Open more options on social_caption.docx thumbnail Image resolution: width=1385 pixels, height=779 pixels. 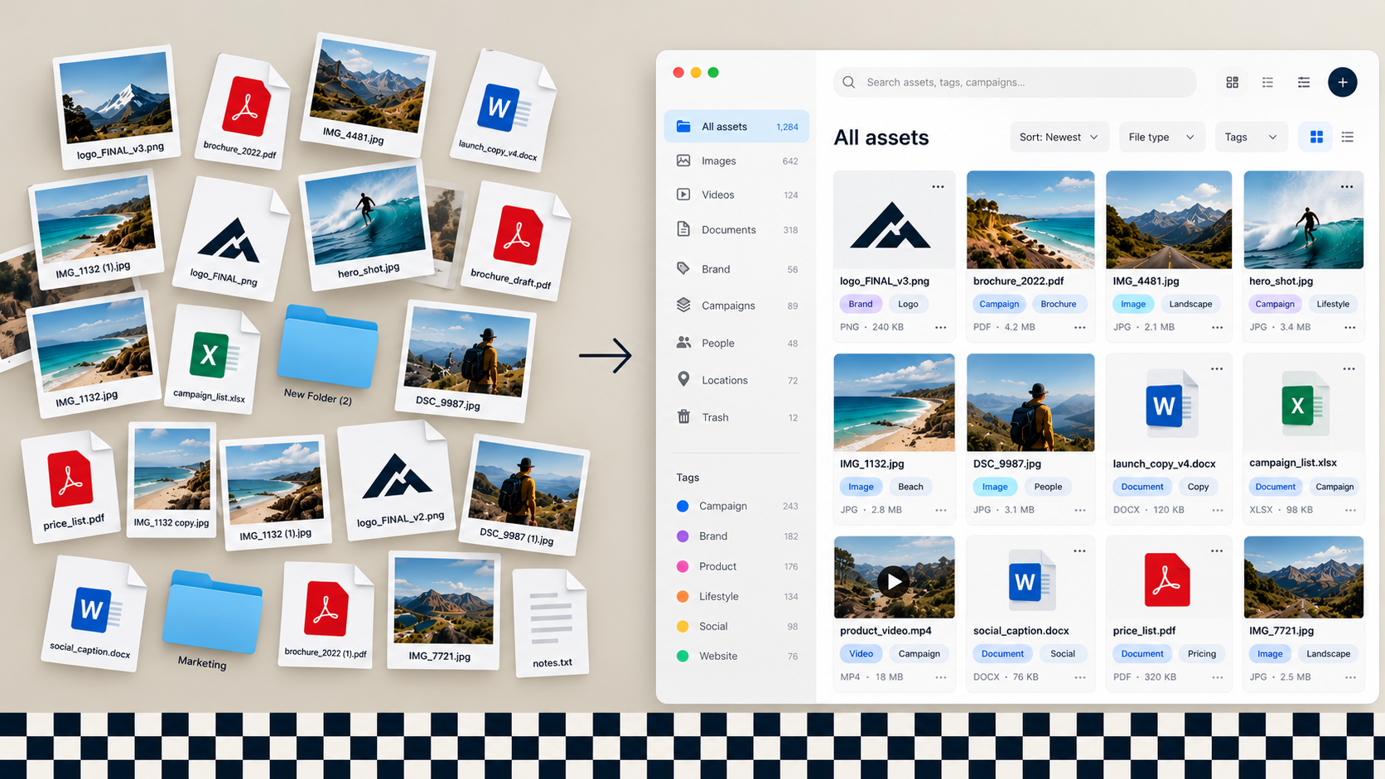(x=1079, y=551)
